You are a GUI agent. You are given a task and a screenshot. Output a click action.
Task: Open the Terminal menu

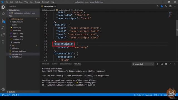click(x=45, y=2)
